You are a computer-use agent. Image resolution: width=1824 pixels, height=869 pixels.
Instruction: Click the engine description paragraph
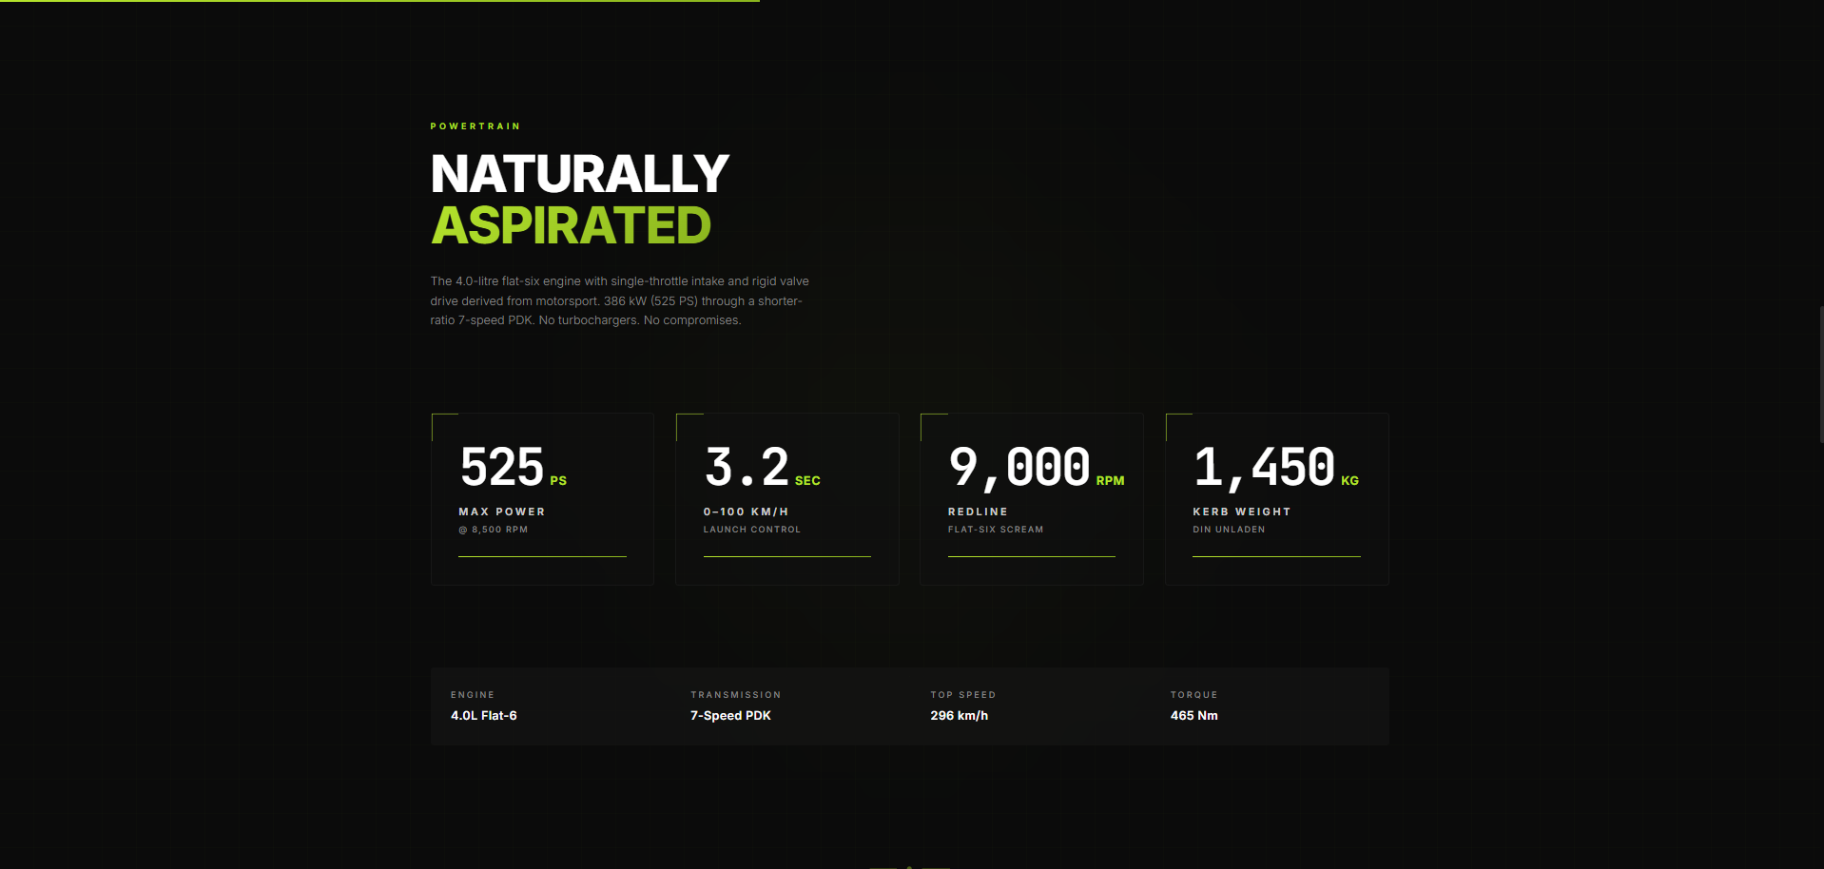point(619,300)
